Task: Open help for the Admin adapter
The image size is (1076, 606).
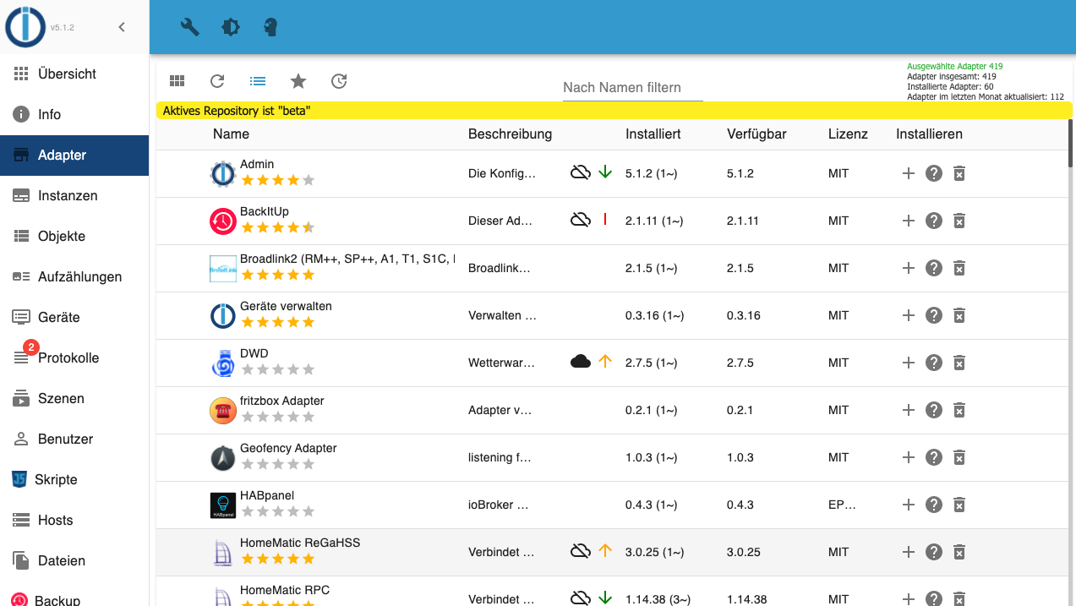Action: tap(934, 173)
